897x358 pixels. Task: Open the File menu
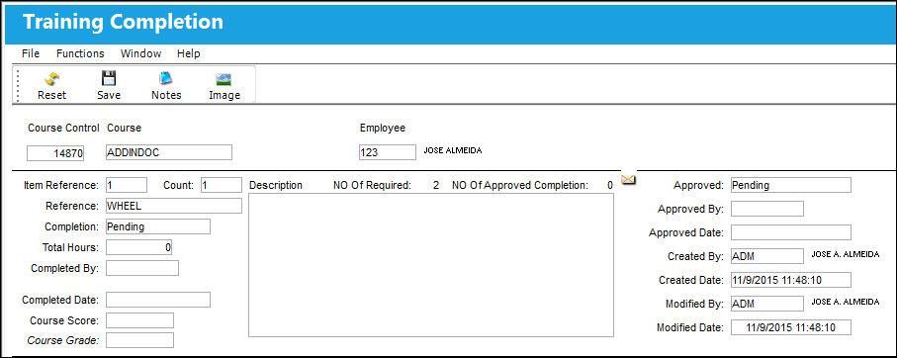(x=31, y=53)
